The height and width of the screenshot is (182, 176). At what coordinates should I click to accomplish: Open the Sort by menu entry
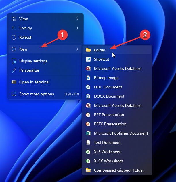click(x=45, y=28)
